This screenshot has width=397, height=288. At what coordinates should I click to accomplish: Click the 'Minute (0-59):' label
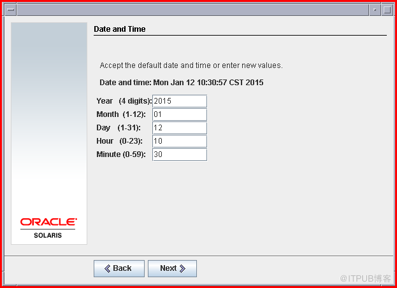(121, 154)
